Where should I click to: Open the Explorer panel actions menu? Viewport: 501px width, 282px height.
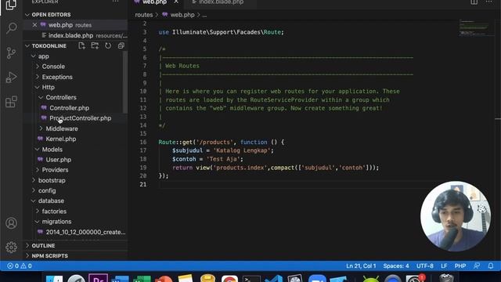tap(115, 2)
